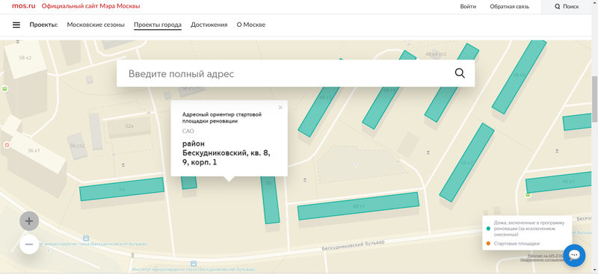Click the red pharmacy marker near 56 к1
This screenshot has width=598, height=275.
[x=7, y=145]
